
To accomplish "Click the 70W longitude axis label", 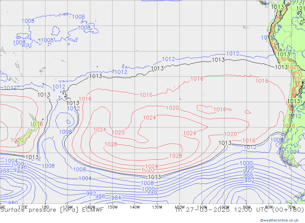I will coord(291,207).
